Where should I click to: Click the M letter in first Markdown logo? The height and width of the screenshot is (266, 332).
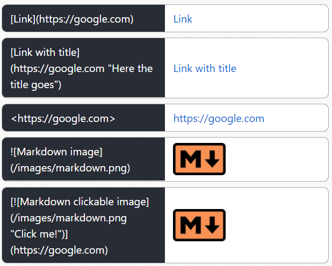click(191, 159)
